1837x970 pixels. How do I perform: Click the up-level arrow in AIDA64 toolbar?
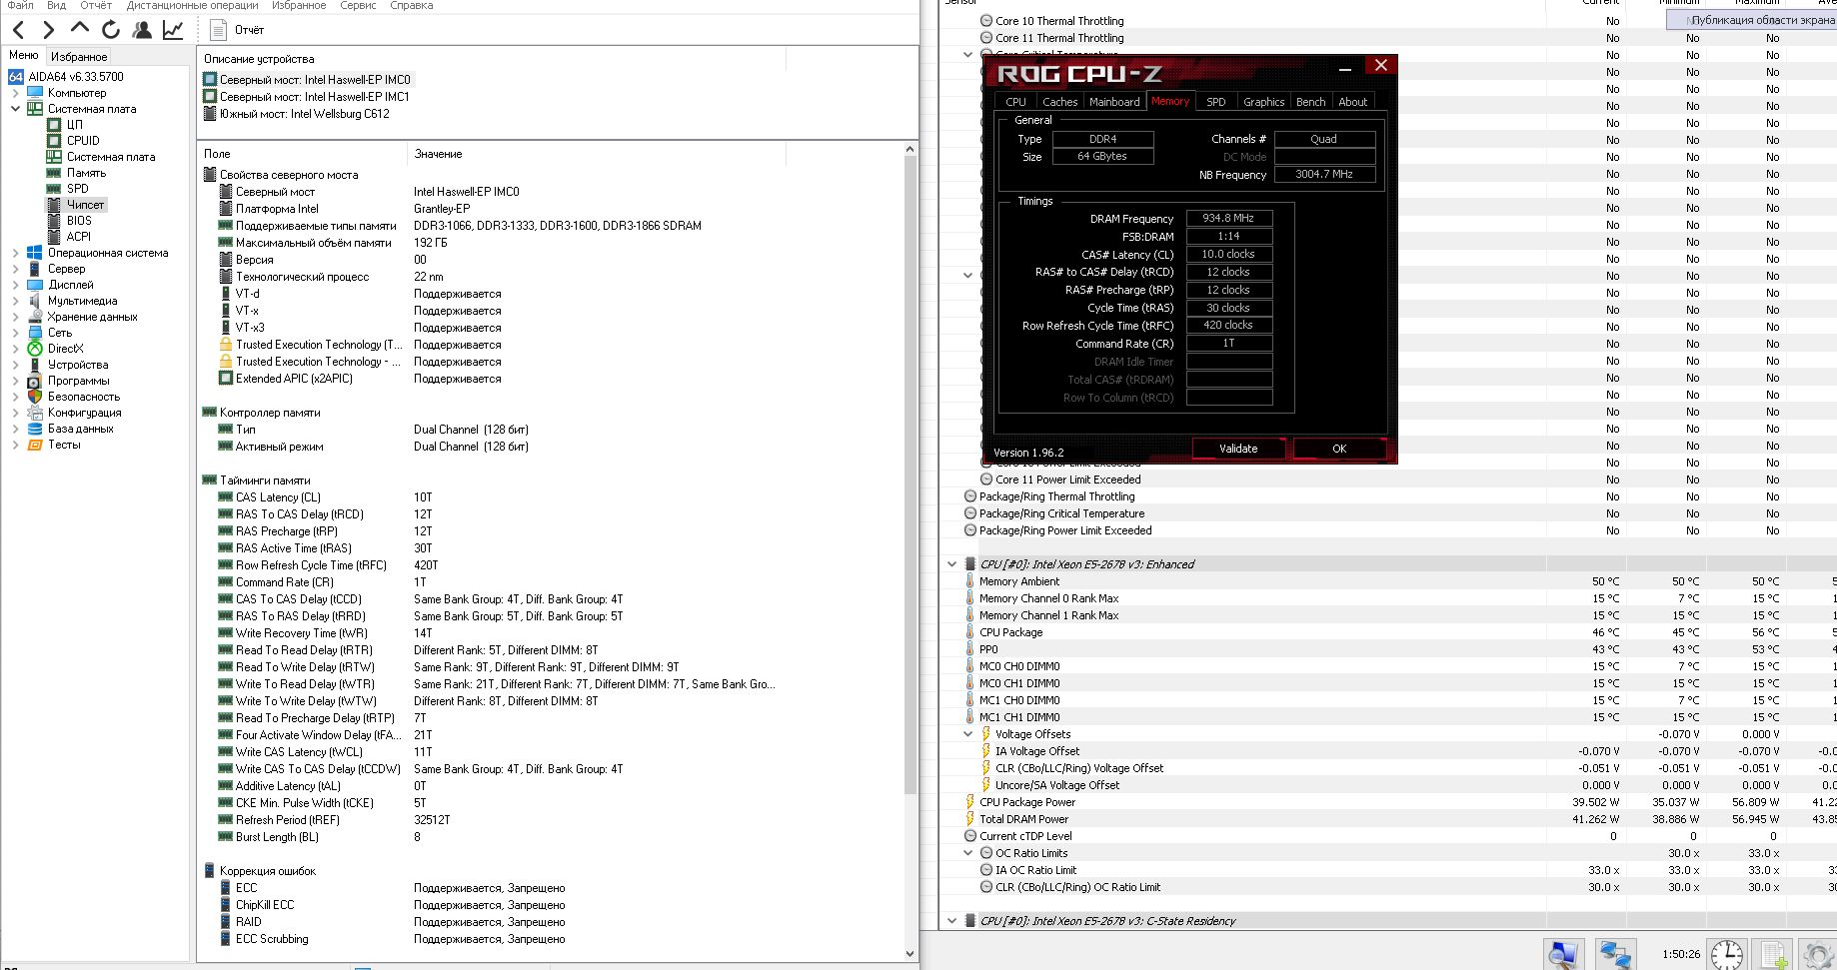(x=80, y=30)
